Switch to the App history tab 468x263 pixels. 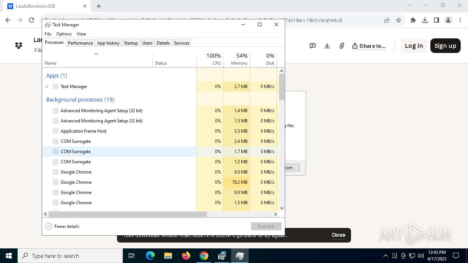coord(108,43)
